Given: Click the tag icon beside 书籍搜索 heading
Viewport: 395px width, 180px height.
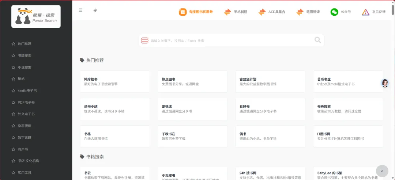Looking at the screenshot, I should [x=82, y=157].
